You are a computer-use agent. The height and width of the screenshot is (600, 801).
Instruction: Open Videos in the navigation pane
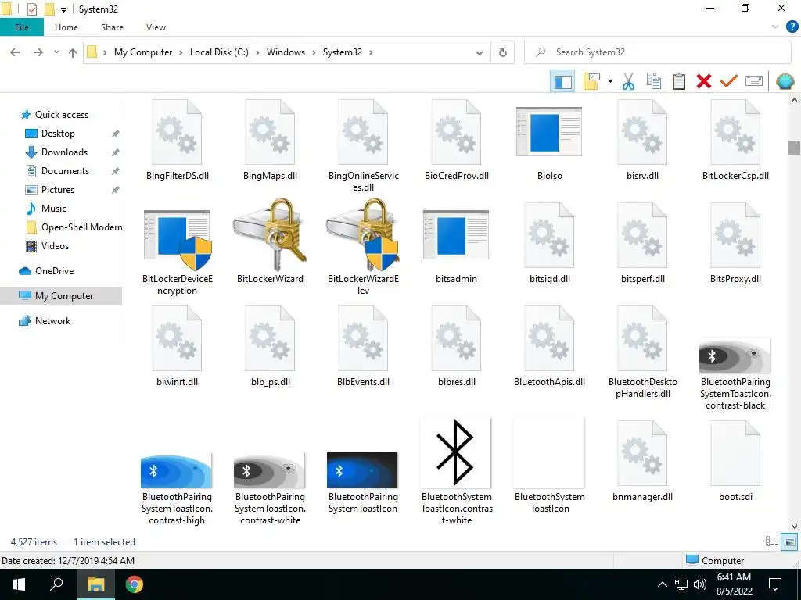[55, 246]
